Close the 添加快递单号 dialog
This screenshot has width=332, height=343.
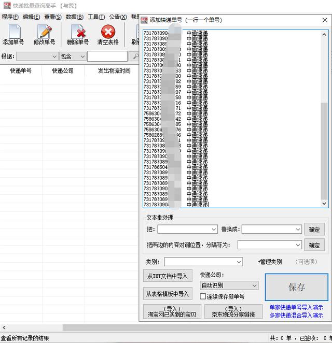pyautogui.click(x=325, y=20)
